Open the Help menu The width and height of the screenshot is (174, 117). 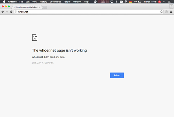(86, 2)
